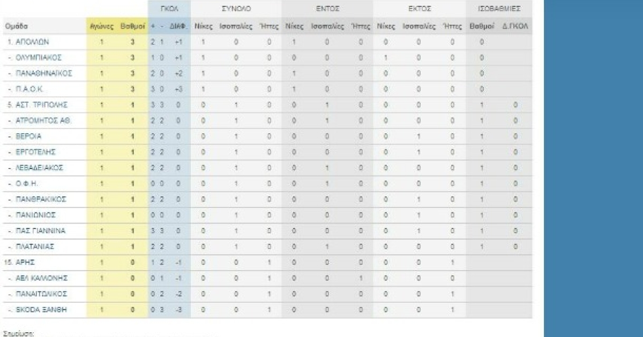Select the ΛΕΒΑΔΕΙΑΚΟΣ team row
The width and height of the screenshot is (643, 337).
[39, 168]
